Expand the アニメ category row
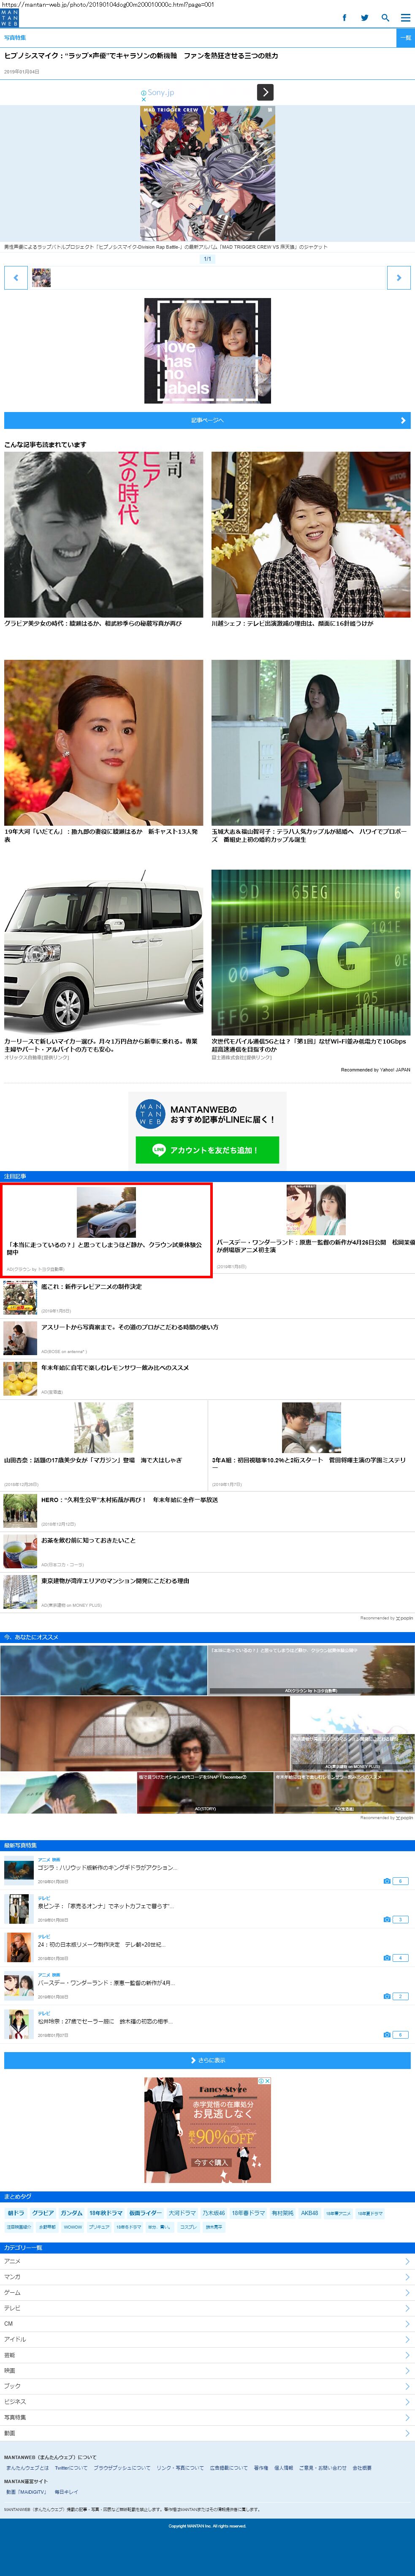415x2576 pixels. (207, 2261)
